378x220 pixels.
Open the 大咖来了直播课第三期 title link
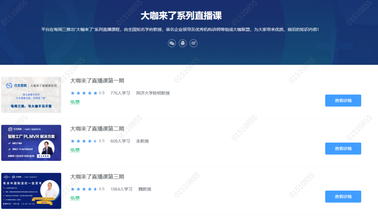click(97, 177)
